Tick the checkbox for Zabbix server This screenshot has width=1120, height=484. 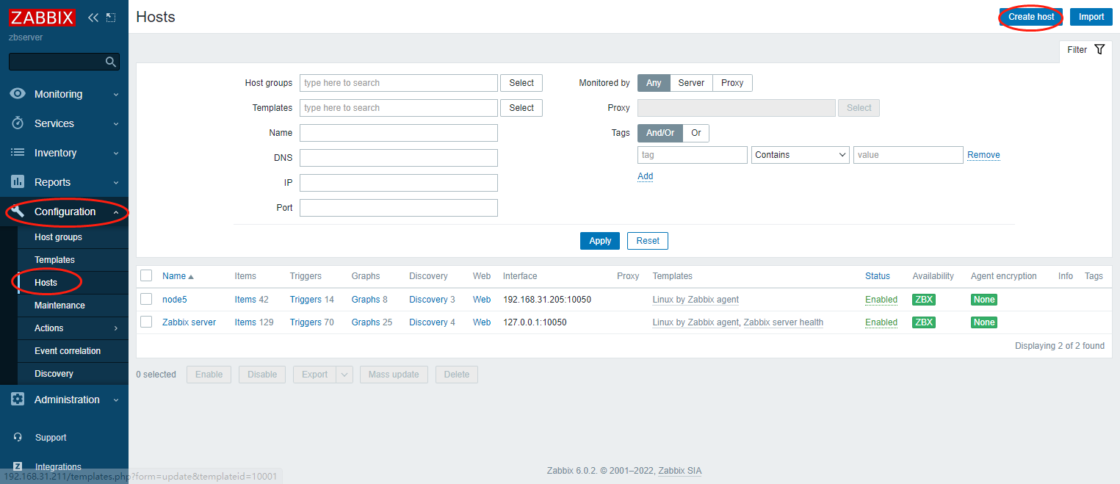point(146,322)
